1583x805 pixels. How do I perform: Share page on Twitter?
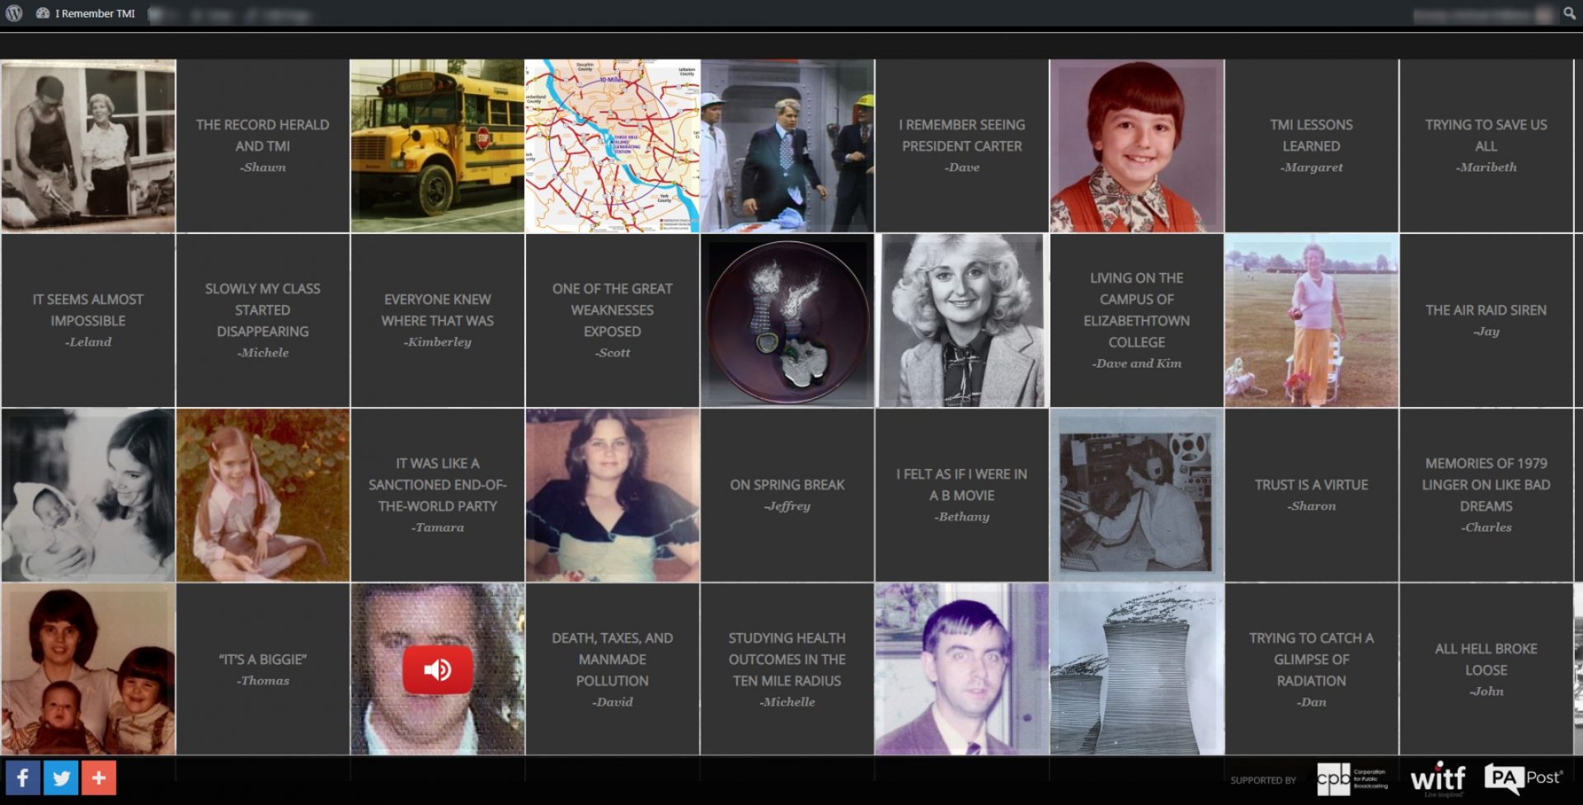pos(61,778)
